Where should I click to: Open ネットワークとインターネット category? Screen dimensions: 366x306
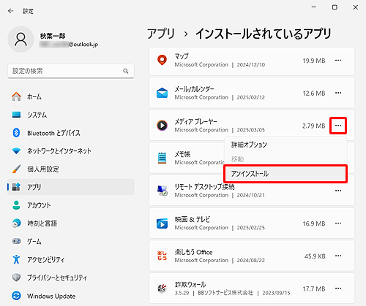coord(71,151)
